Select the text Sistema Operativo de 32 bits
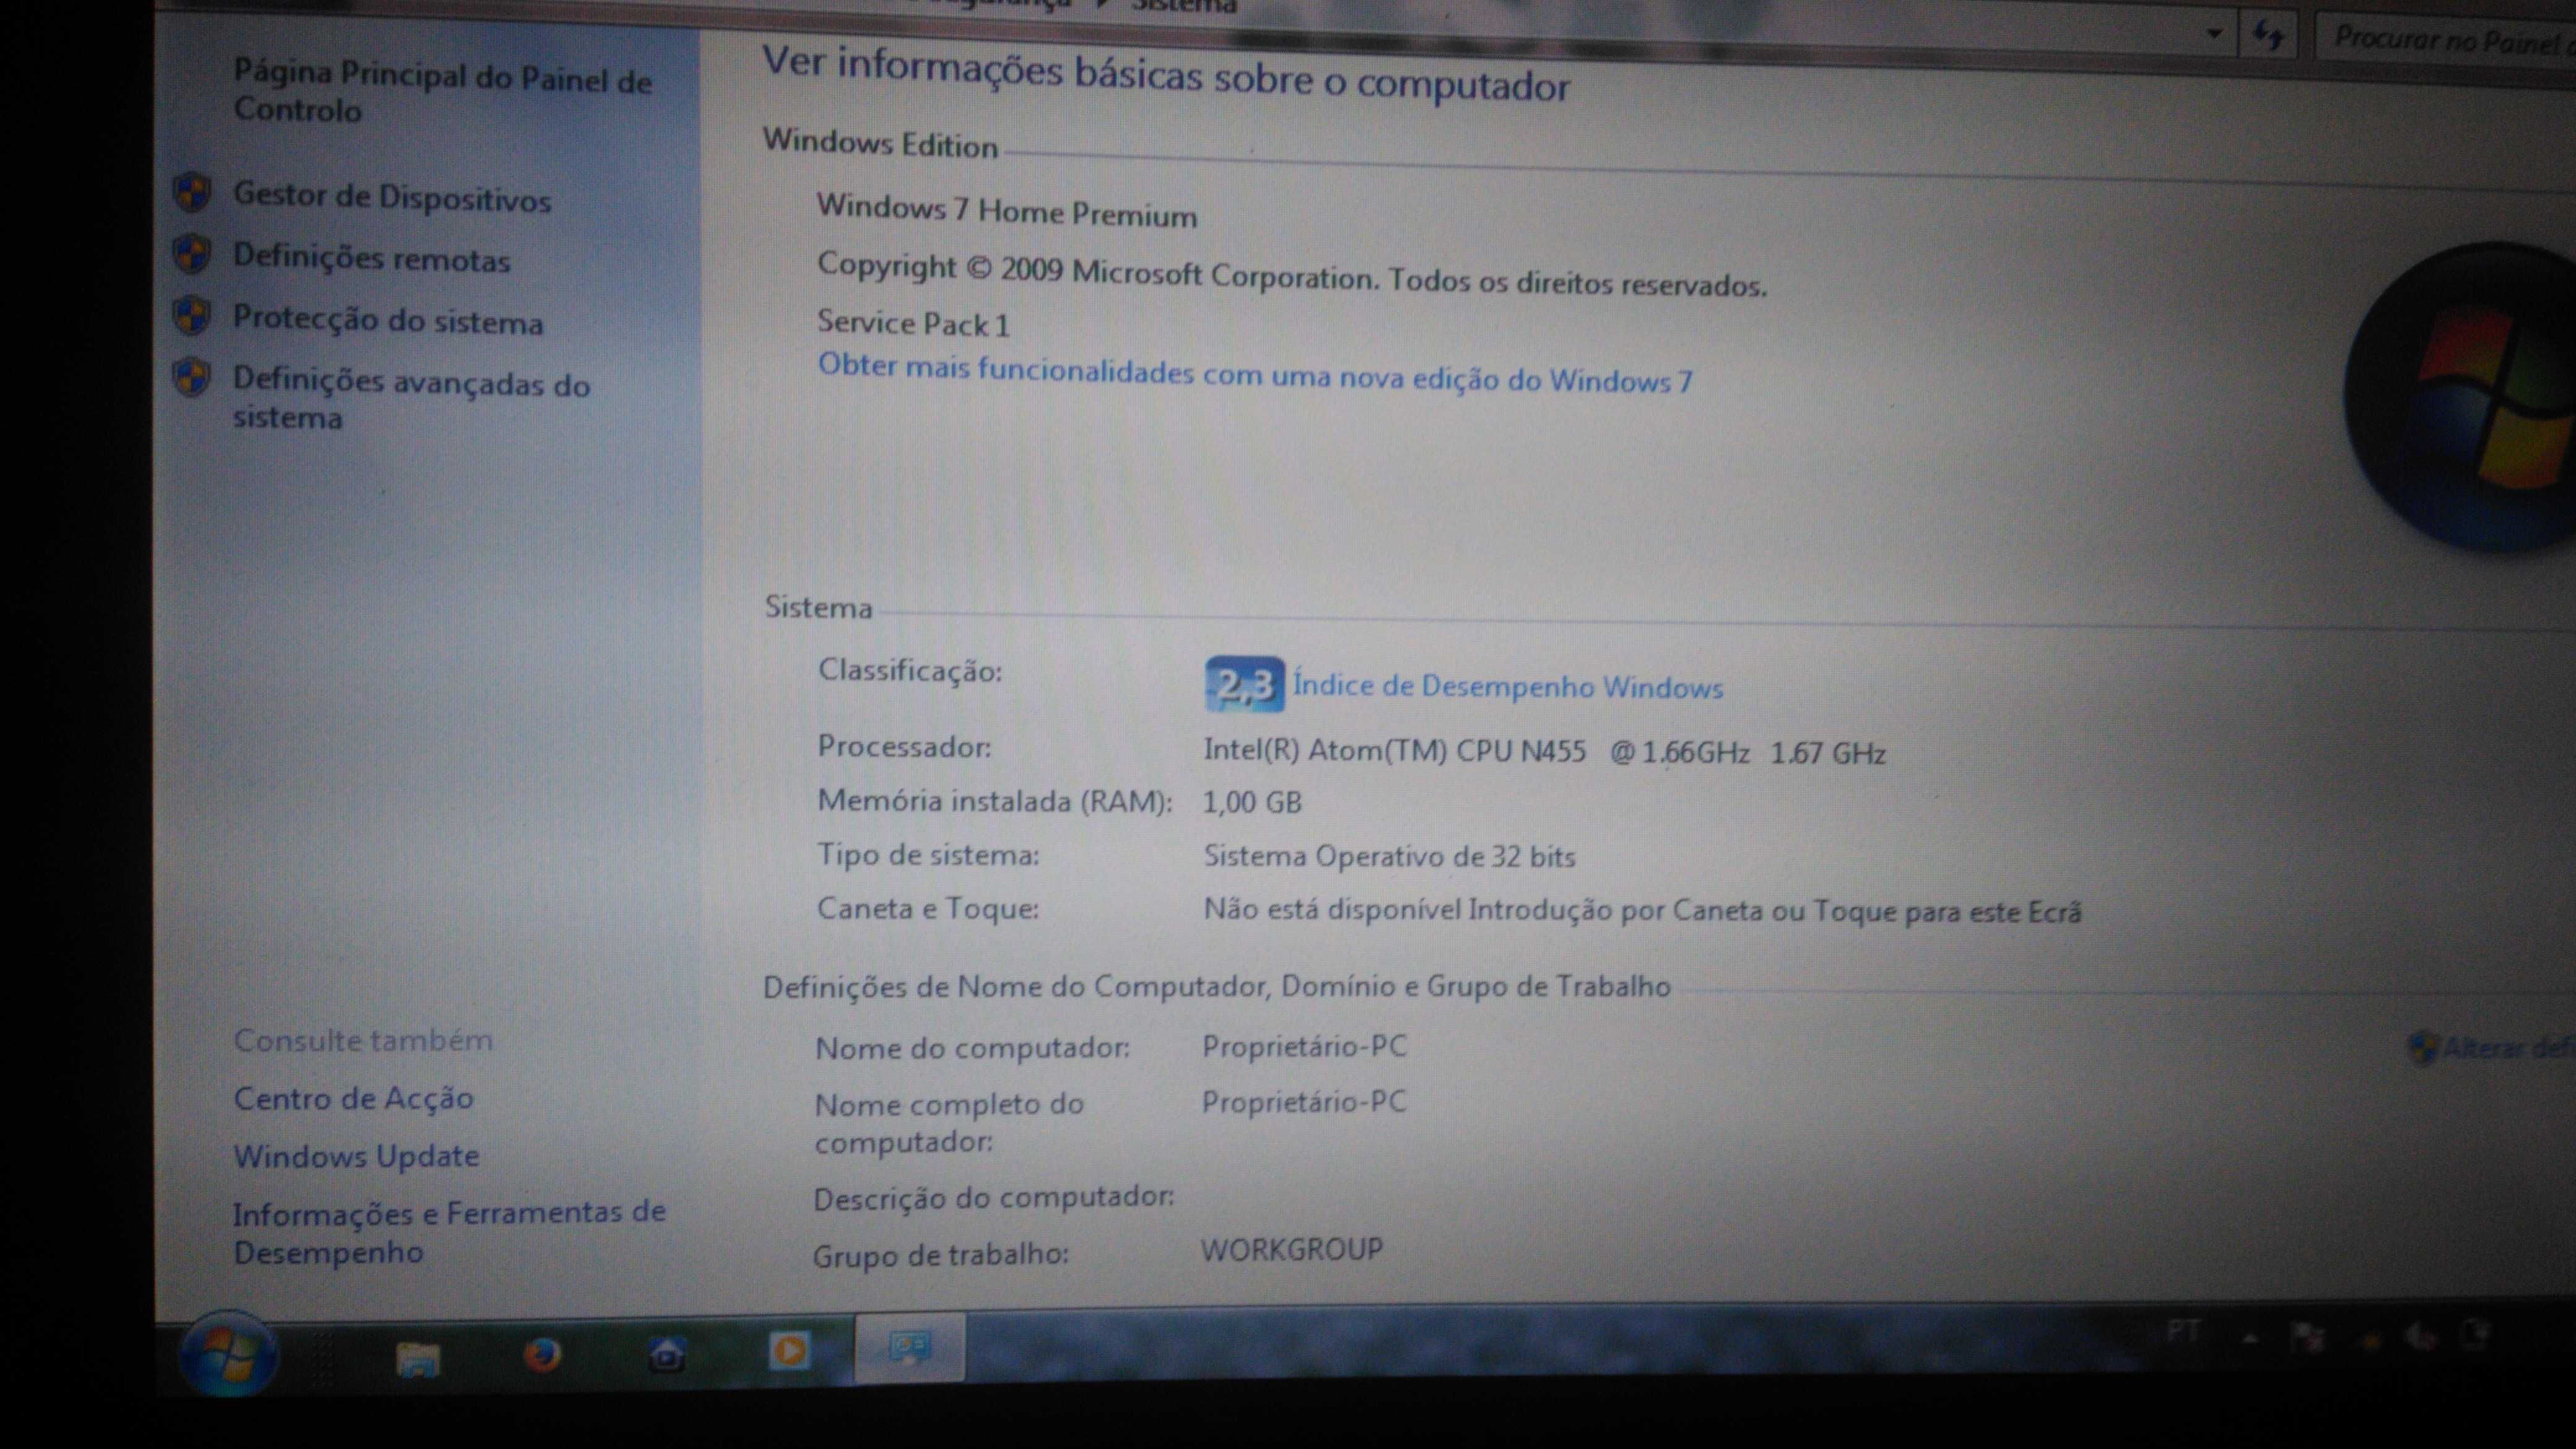The width and height of the screenshot is (2576, 1449). 1389,856
